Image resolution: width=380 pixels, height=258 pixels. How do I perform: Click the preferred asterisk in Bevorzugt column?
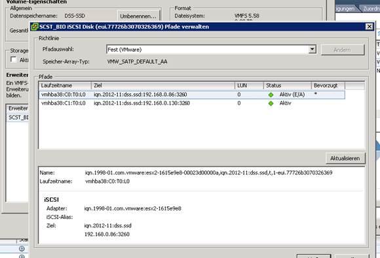[316, 94]
